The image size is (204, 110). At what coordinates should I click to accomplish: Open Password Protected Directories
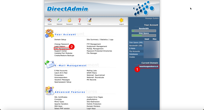point(99,51)
